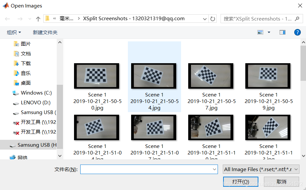The height and width of the screenshot is (190, 306).
Task: Open the view options dropdown arrow
Action: 269,32
